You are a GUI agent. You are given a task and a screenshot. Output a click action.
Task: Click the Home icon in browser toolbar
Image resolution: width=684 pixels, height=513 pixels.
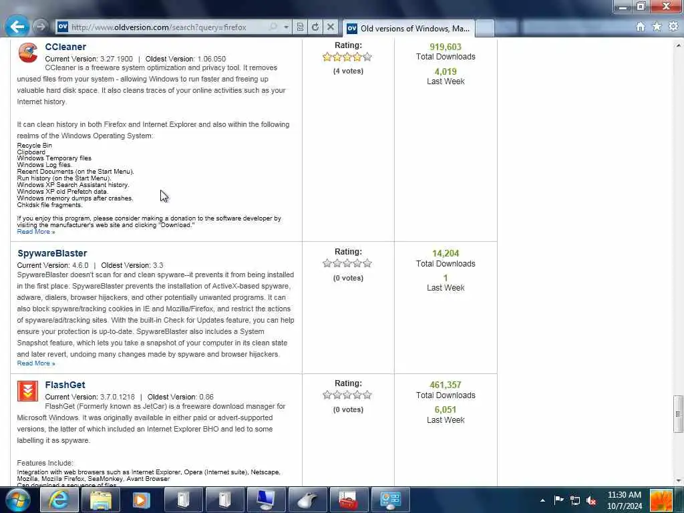641,27
